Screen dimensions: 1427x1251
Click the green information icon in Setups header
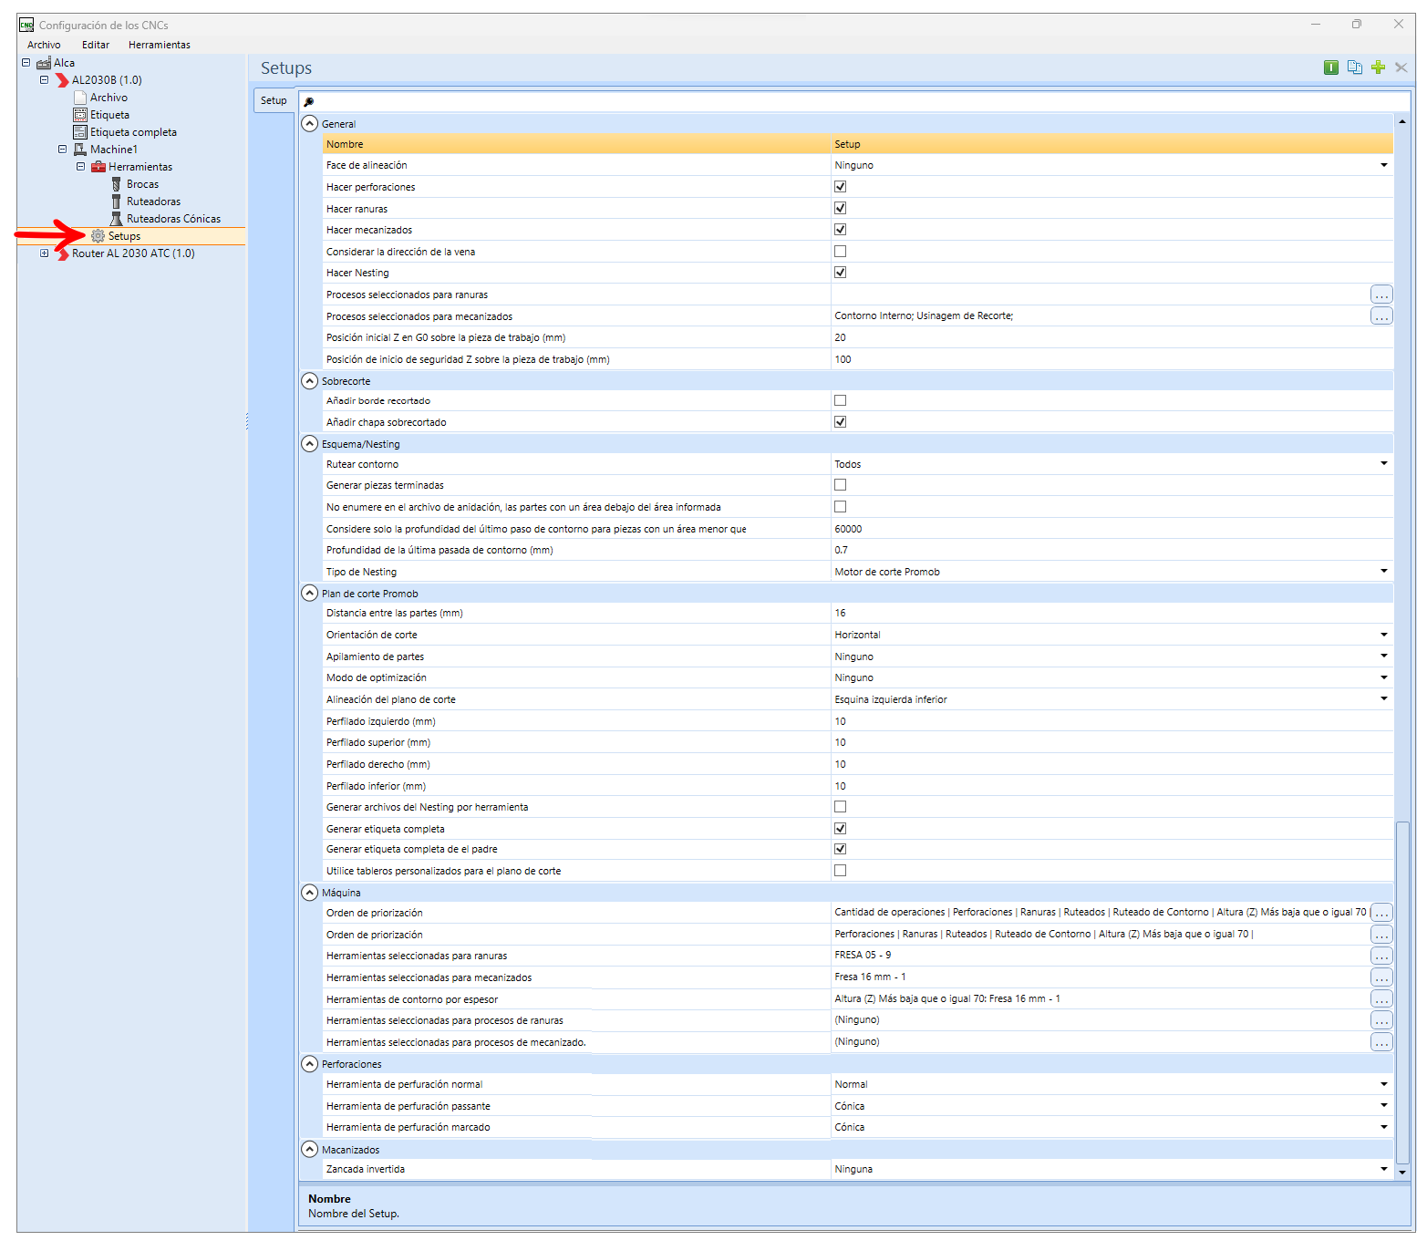pyautogui.click(x=1330, y=67)
